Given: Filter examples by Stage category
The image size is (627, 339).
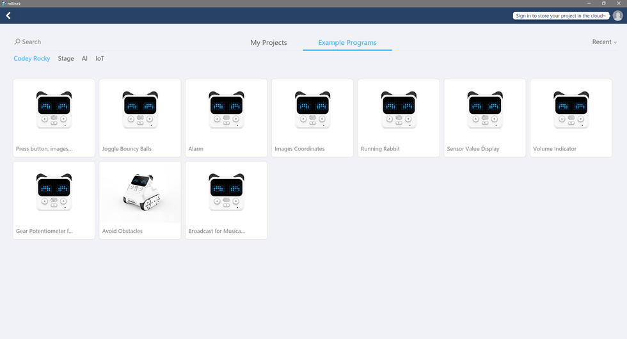Looking at the screenshot, I should pyautogui.click(x=66, y=59).
